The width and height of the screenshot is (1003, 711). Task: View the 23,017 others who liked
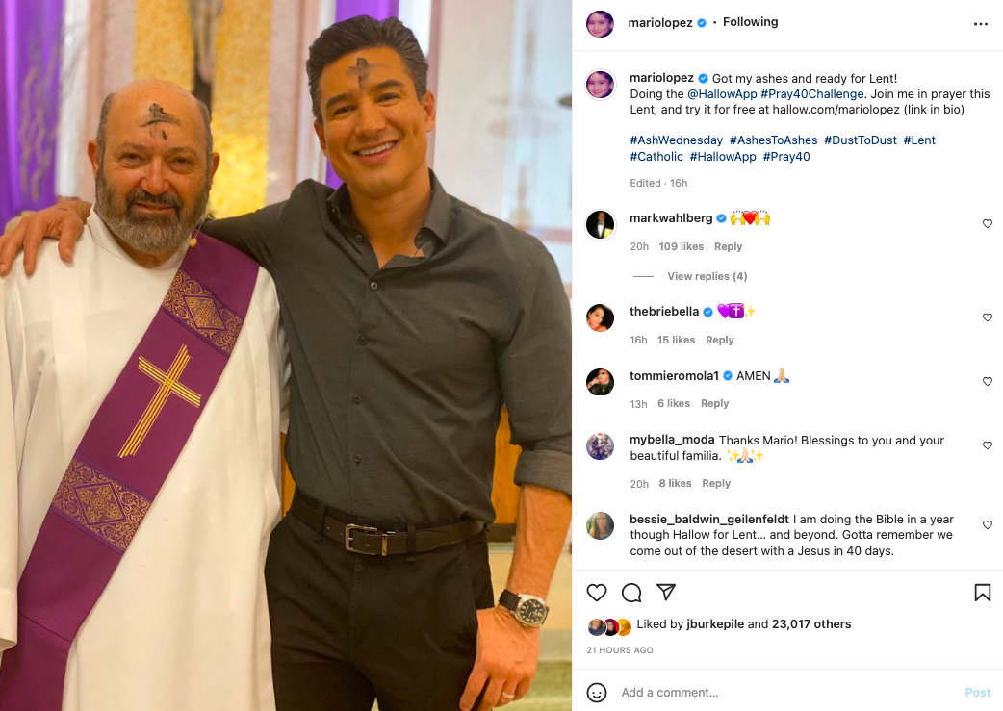tap(812, 624)
